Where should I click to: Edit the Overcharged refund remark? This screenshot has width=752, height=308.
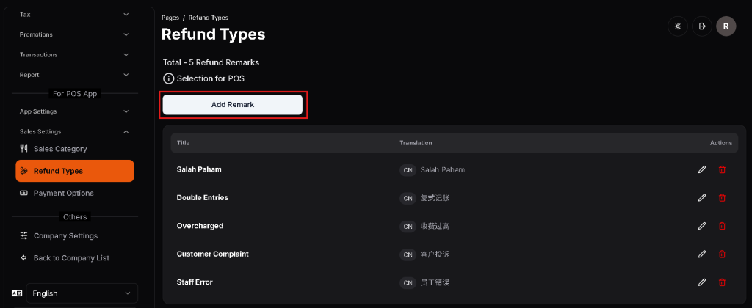(x=702, y=226)
